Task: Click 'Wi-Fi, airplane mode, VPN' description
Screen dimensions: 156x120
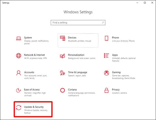Action: [36, 58]
